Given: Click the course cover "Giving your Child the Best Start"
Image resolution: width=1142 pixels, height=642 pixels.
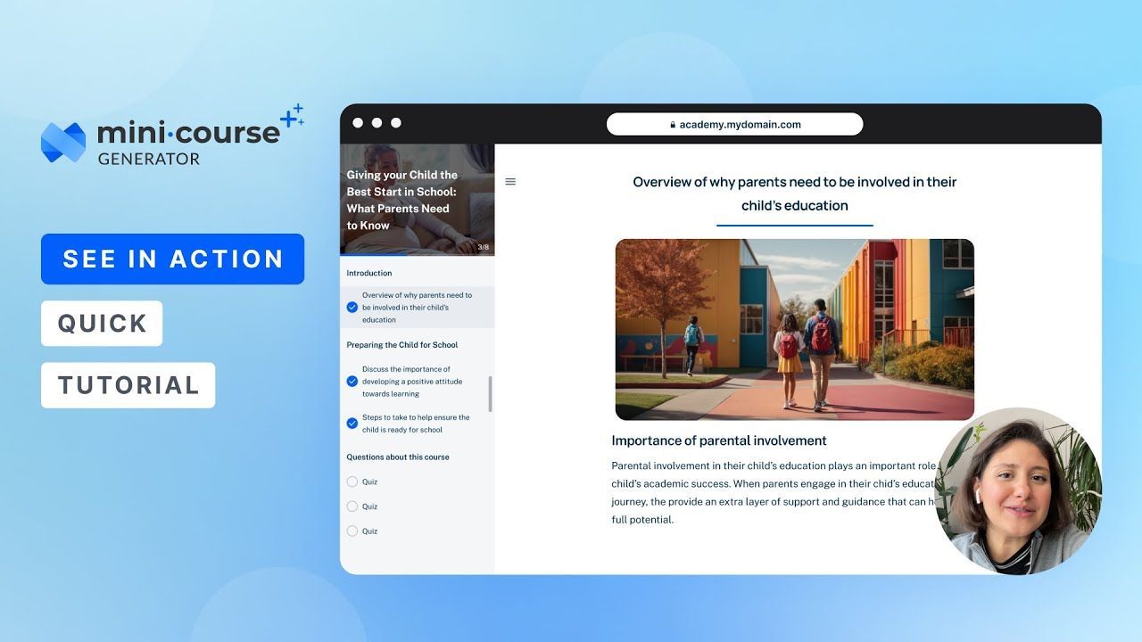Looking at the screenshot, I should (418, 200).
